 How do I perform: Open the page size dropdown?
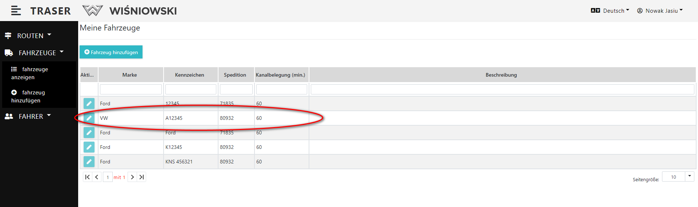click(x=689, y=176)
